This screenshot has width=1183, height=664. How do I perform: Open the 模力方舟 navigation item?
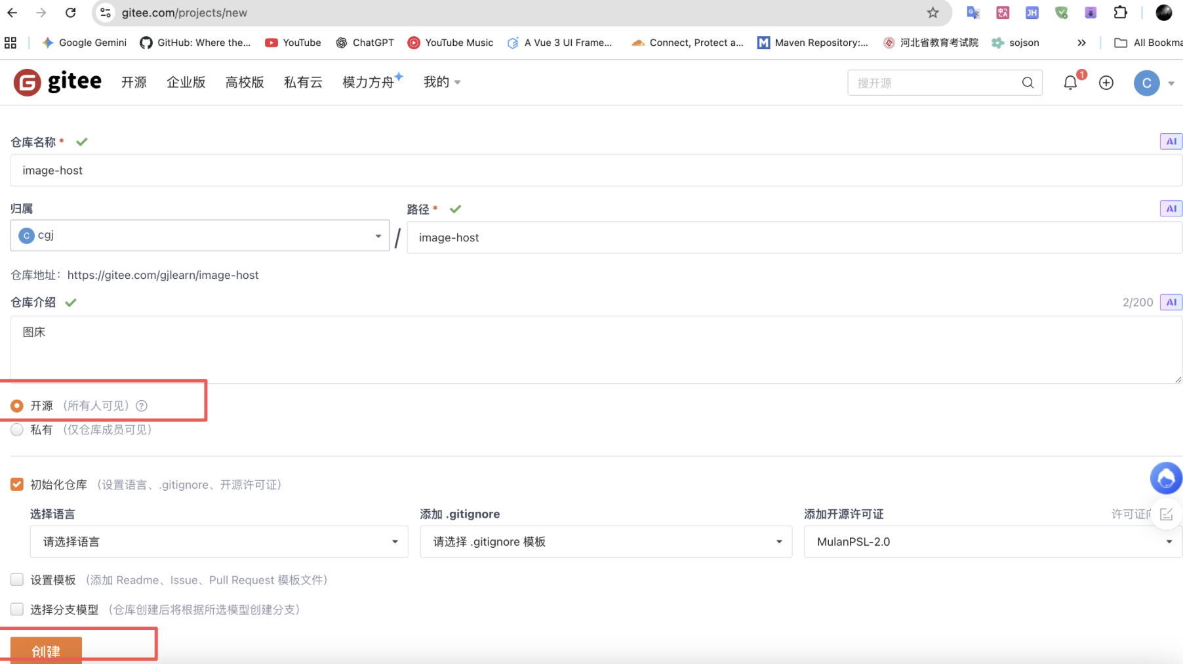click(x=372, y=82)
